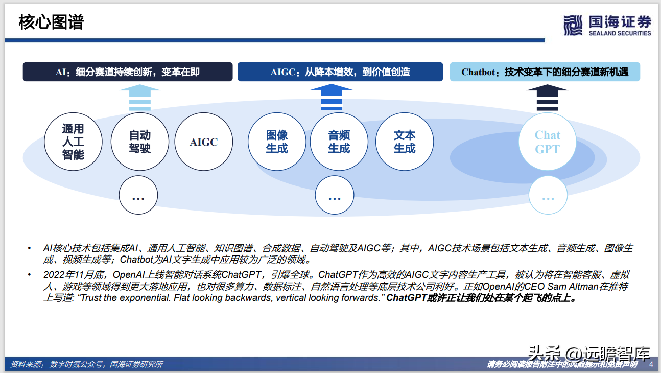The height and width of the screenshot is (373, 661).
Task: Select the 通用人工智能 circle
Action: point(73,142)
